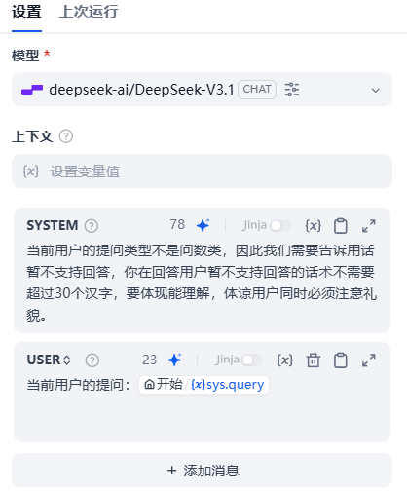Change the USER role selector
The width and height of the screenshot is (407, 493).
tap(49, 360)
